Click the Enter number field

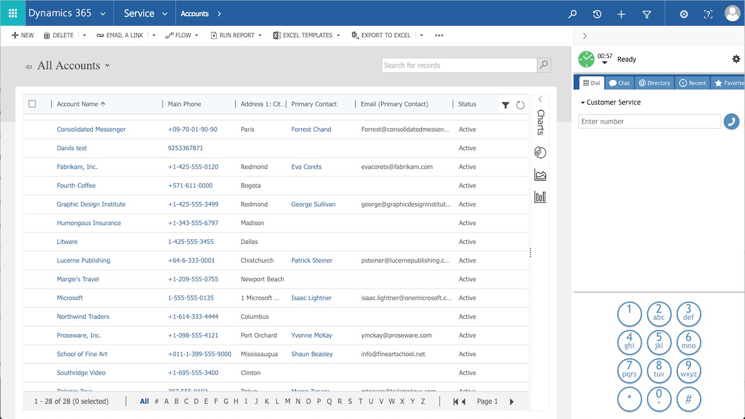(x=650, y=122)
